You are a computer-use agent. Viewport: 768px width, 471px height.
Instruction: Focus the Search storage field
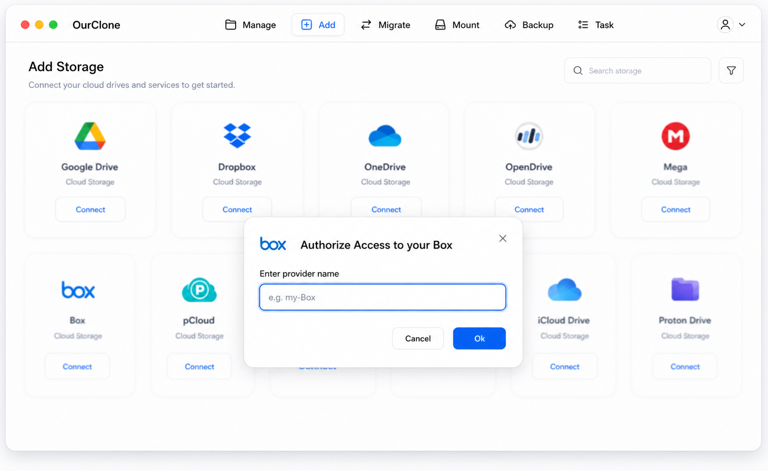pyautogui.click(x=638, y=71)
